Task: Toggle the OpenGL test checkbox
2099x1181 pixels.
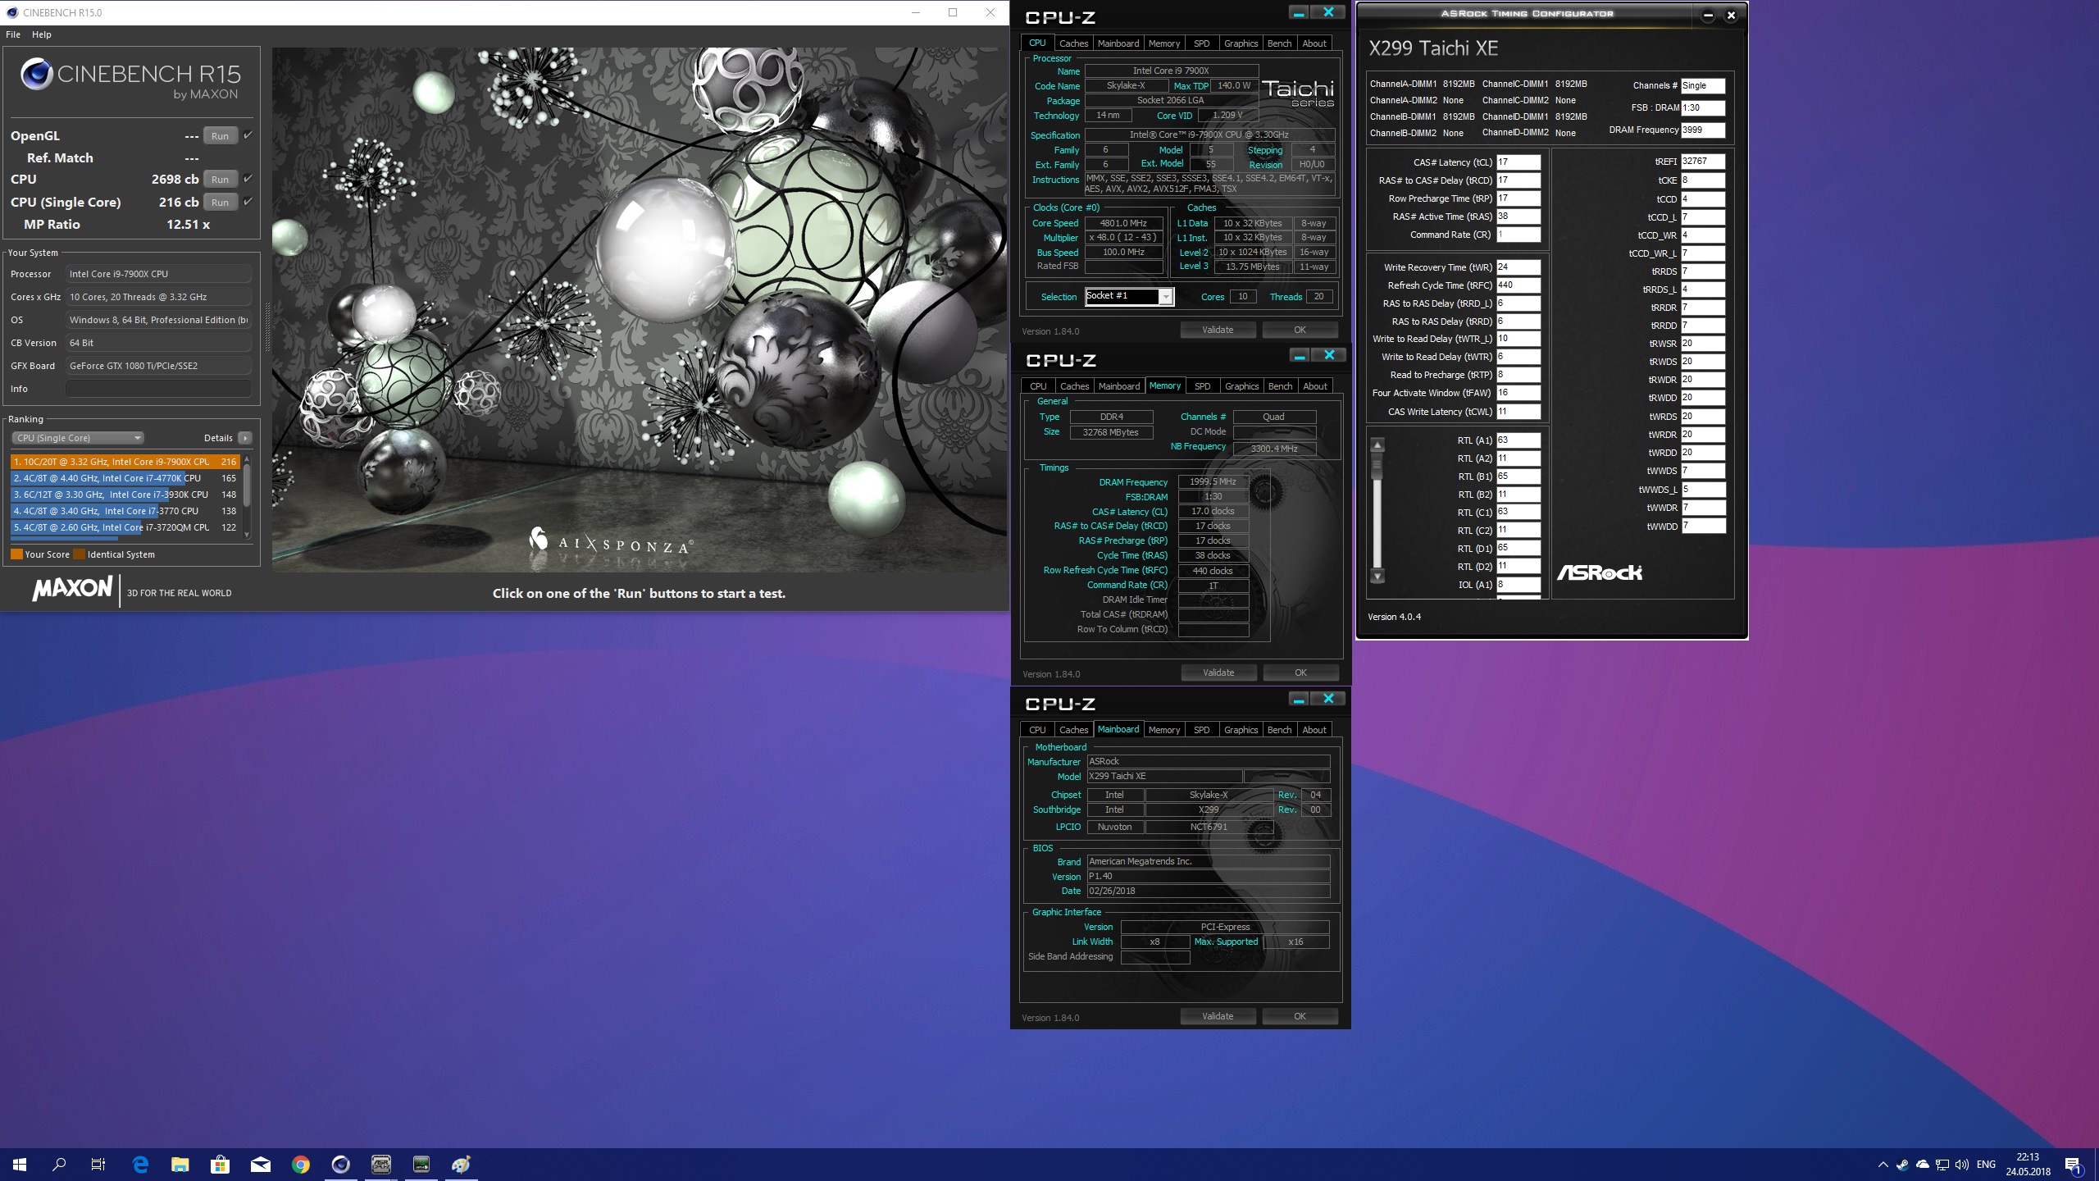Action: 248,135
